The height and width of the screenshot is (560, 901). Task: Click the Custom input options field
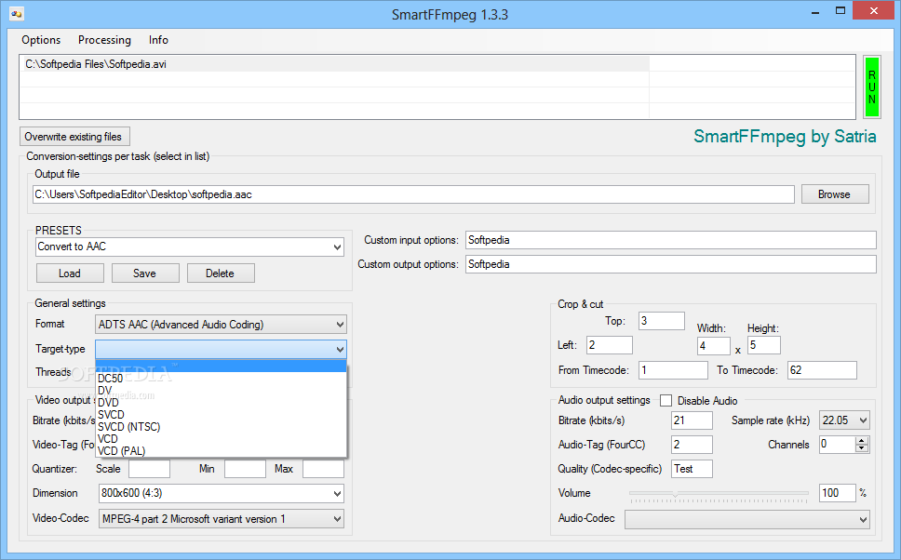[670, 240]
